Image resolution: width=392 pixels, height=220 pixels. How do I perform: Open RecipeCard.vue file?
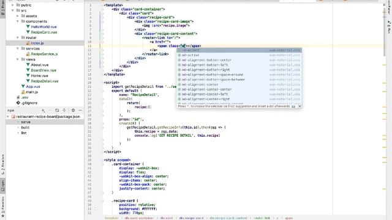[43, 32]
